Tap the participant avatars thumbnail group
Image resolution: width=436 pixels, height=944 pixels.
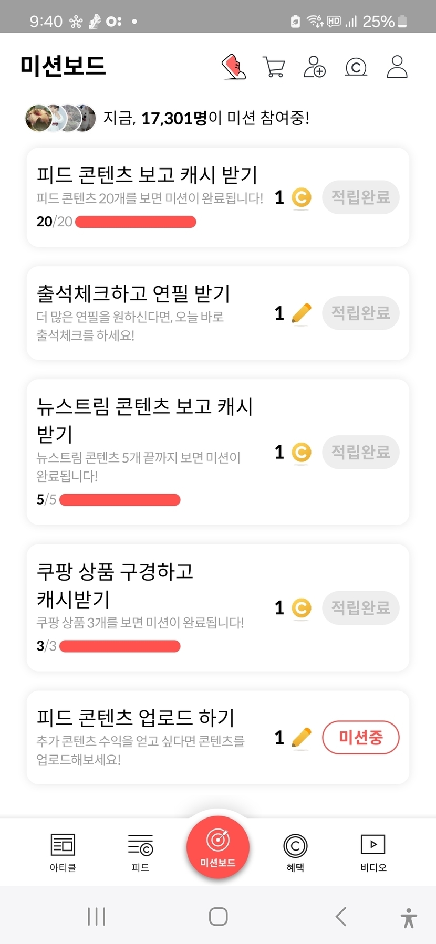(60, 118)
